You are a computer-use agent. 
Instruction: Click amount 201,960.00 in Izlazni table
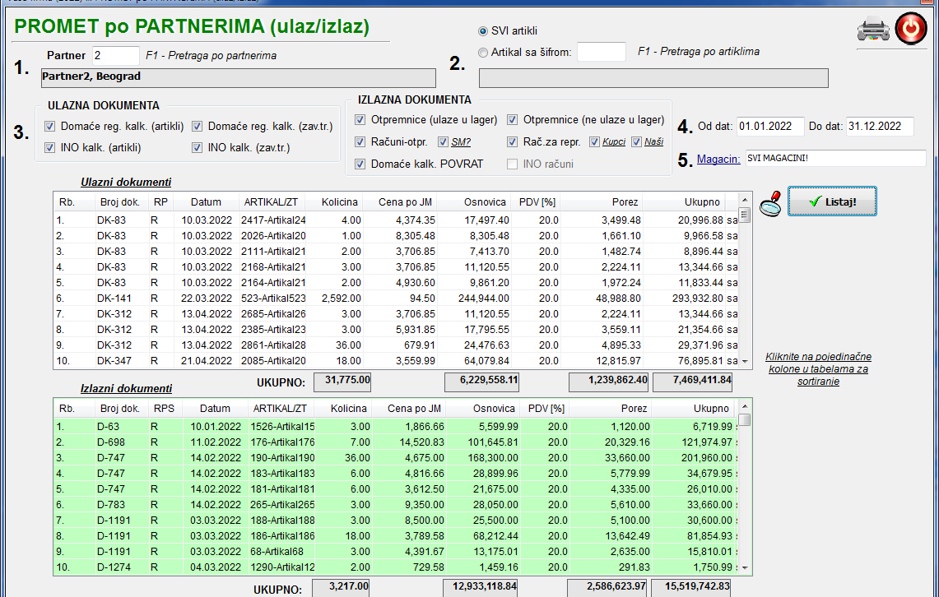point(707,458)
